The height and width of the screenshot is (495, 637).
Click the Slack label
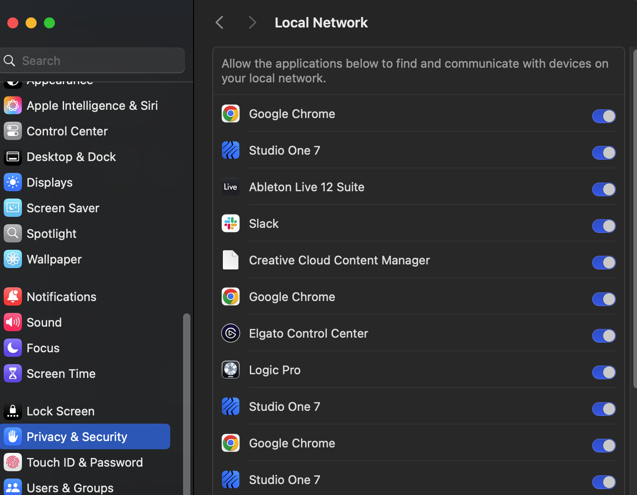click(264, 224)
